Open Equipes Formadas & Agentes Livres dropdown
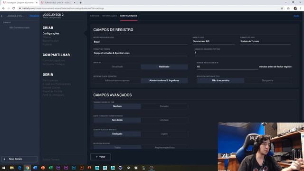 pos(140,53)
